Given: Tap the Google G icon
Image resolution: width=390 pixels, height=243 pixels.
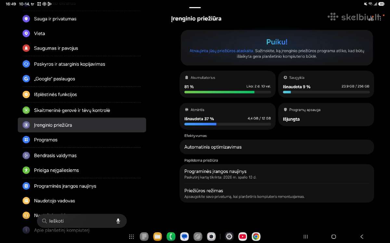Looking at the screenshot, I should (26, 79).
